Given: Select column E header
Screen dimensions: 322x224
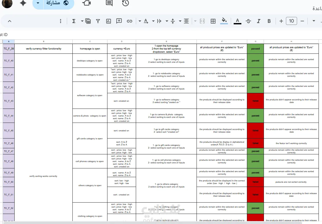Looking at the screenshot, I should click(166, 42).
